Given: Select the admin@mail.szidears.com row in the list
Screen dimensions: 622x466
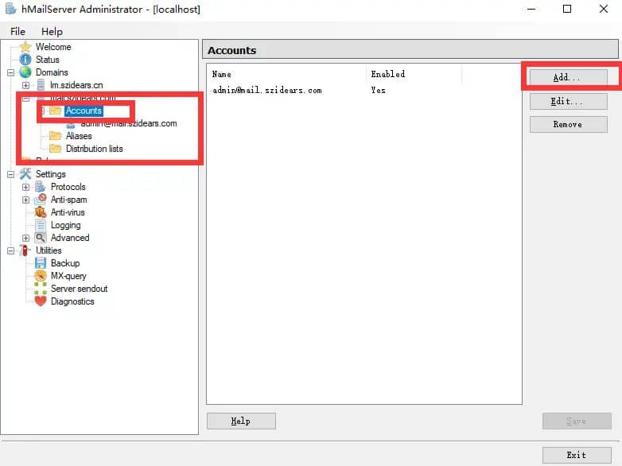Looking at the screenshot, I should pos(267,91).
